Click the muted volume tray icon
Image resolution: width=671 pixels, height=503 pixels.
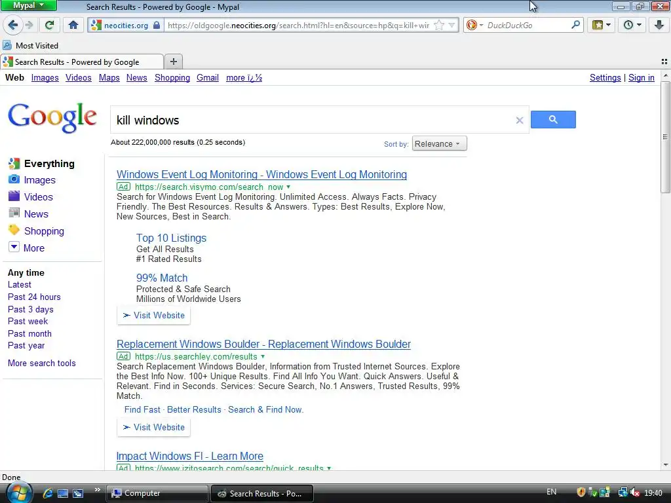(x=634, y=493)
